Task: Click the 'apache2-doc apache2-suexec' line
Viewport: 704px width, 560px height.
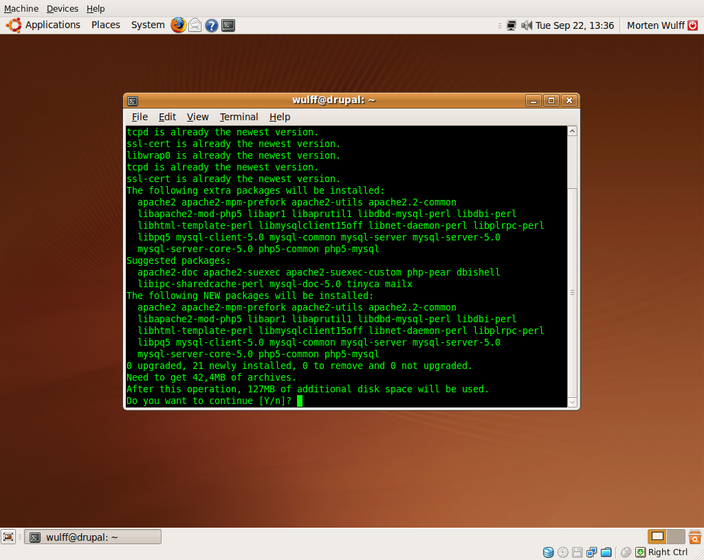Action: (x=319, y=272)
